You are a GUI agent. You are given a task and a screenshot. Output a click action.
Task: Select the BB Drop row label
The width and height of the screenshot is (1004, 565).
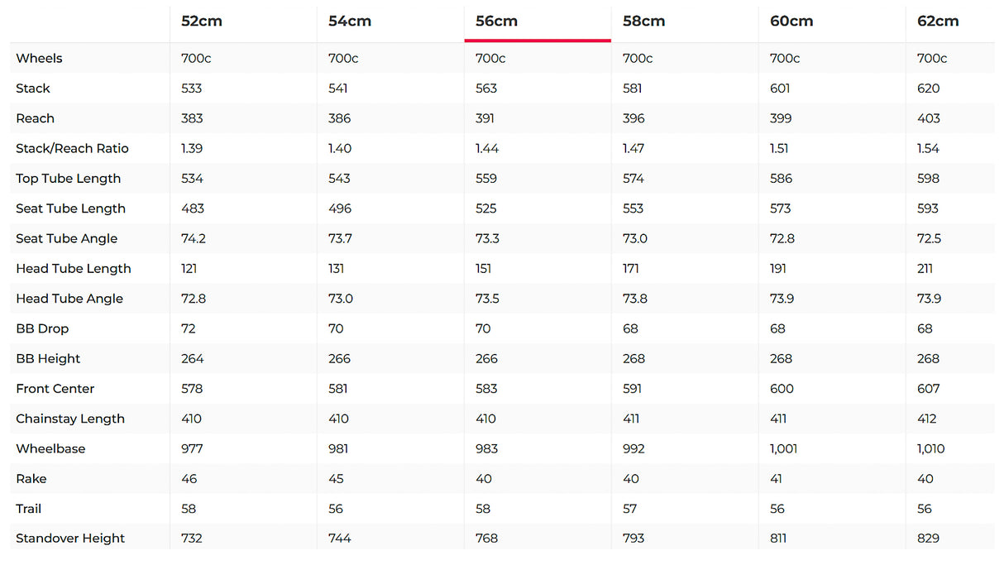[42, 329]
